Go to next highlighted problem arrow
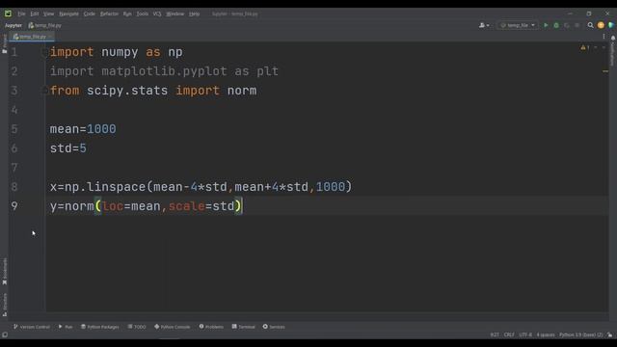The width and height of the screenshot is (617, 347). [x=604, y=47]
